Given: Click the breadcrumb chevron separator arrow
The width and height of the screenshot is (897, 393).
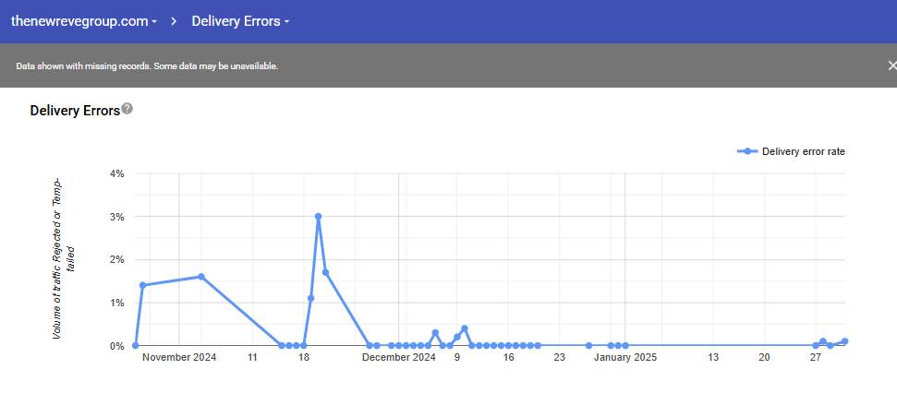Looking at the screenshot, I should coord(174,20).
